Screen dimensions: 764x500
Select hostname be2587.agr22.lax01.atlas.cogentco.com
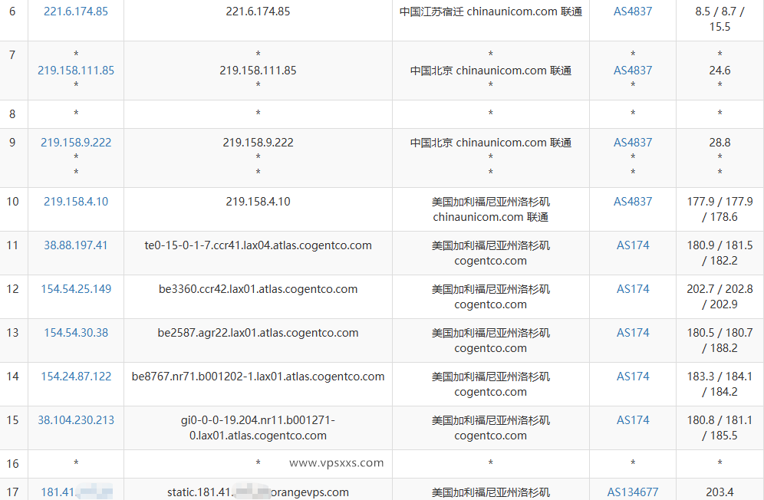pyautogui.click(x=259, y=333)
